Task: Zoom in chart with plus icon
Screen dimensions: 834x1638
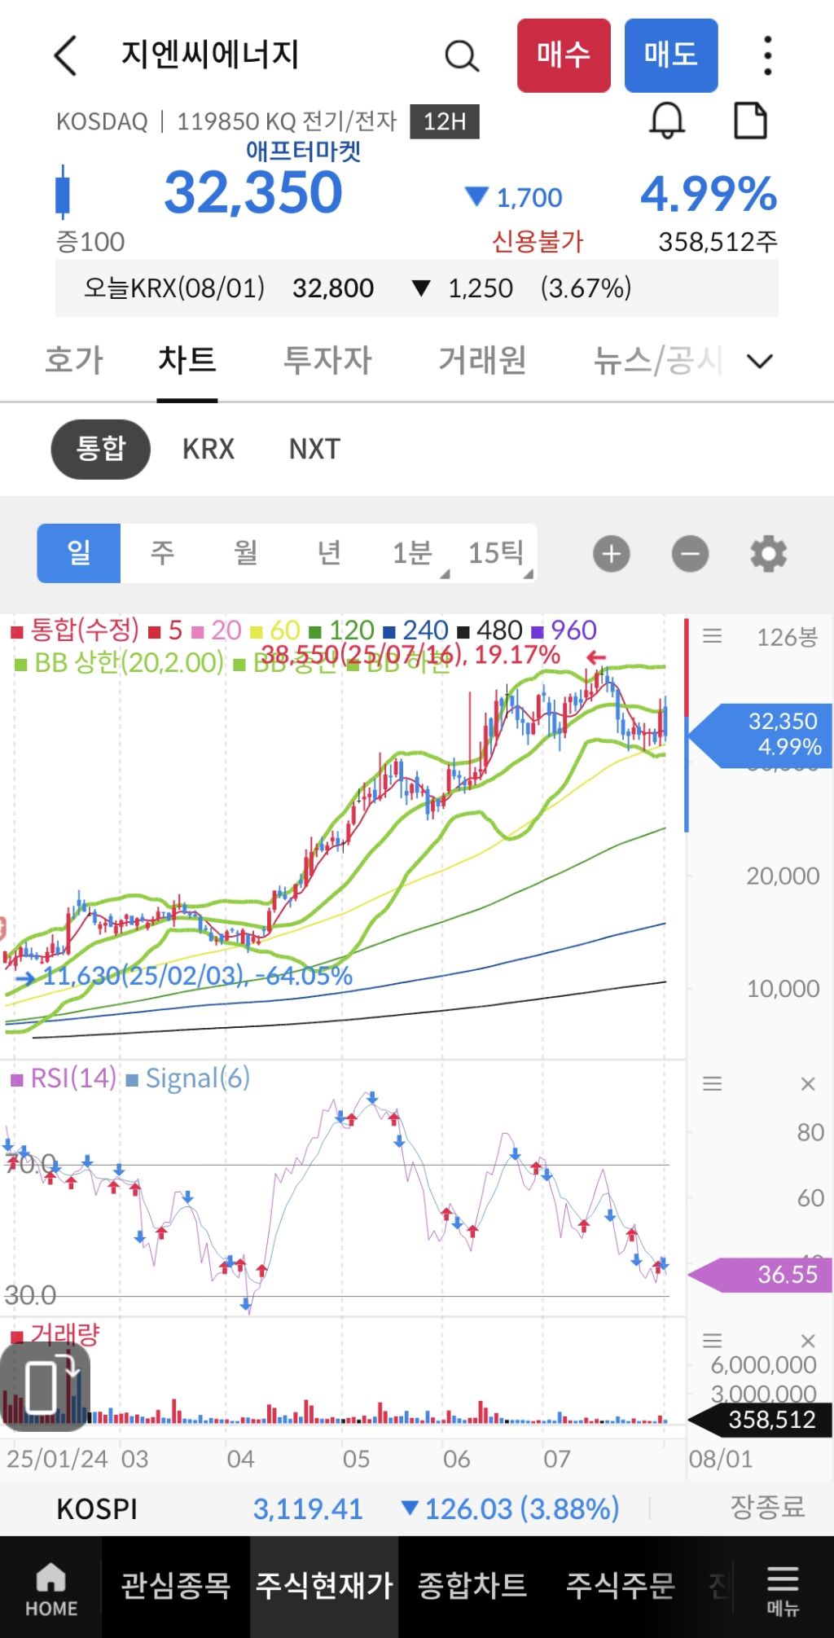Action: tap(612, 554)
